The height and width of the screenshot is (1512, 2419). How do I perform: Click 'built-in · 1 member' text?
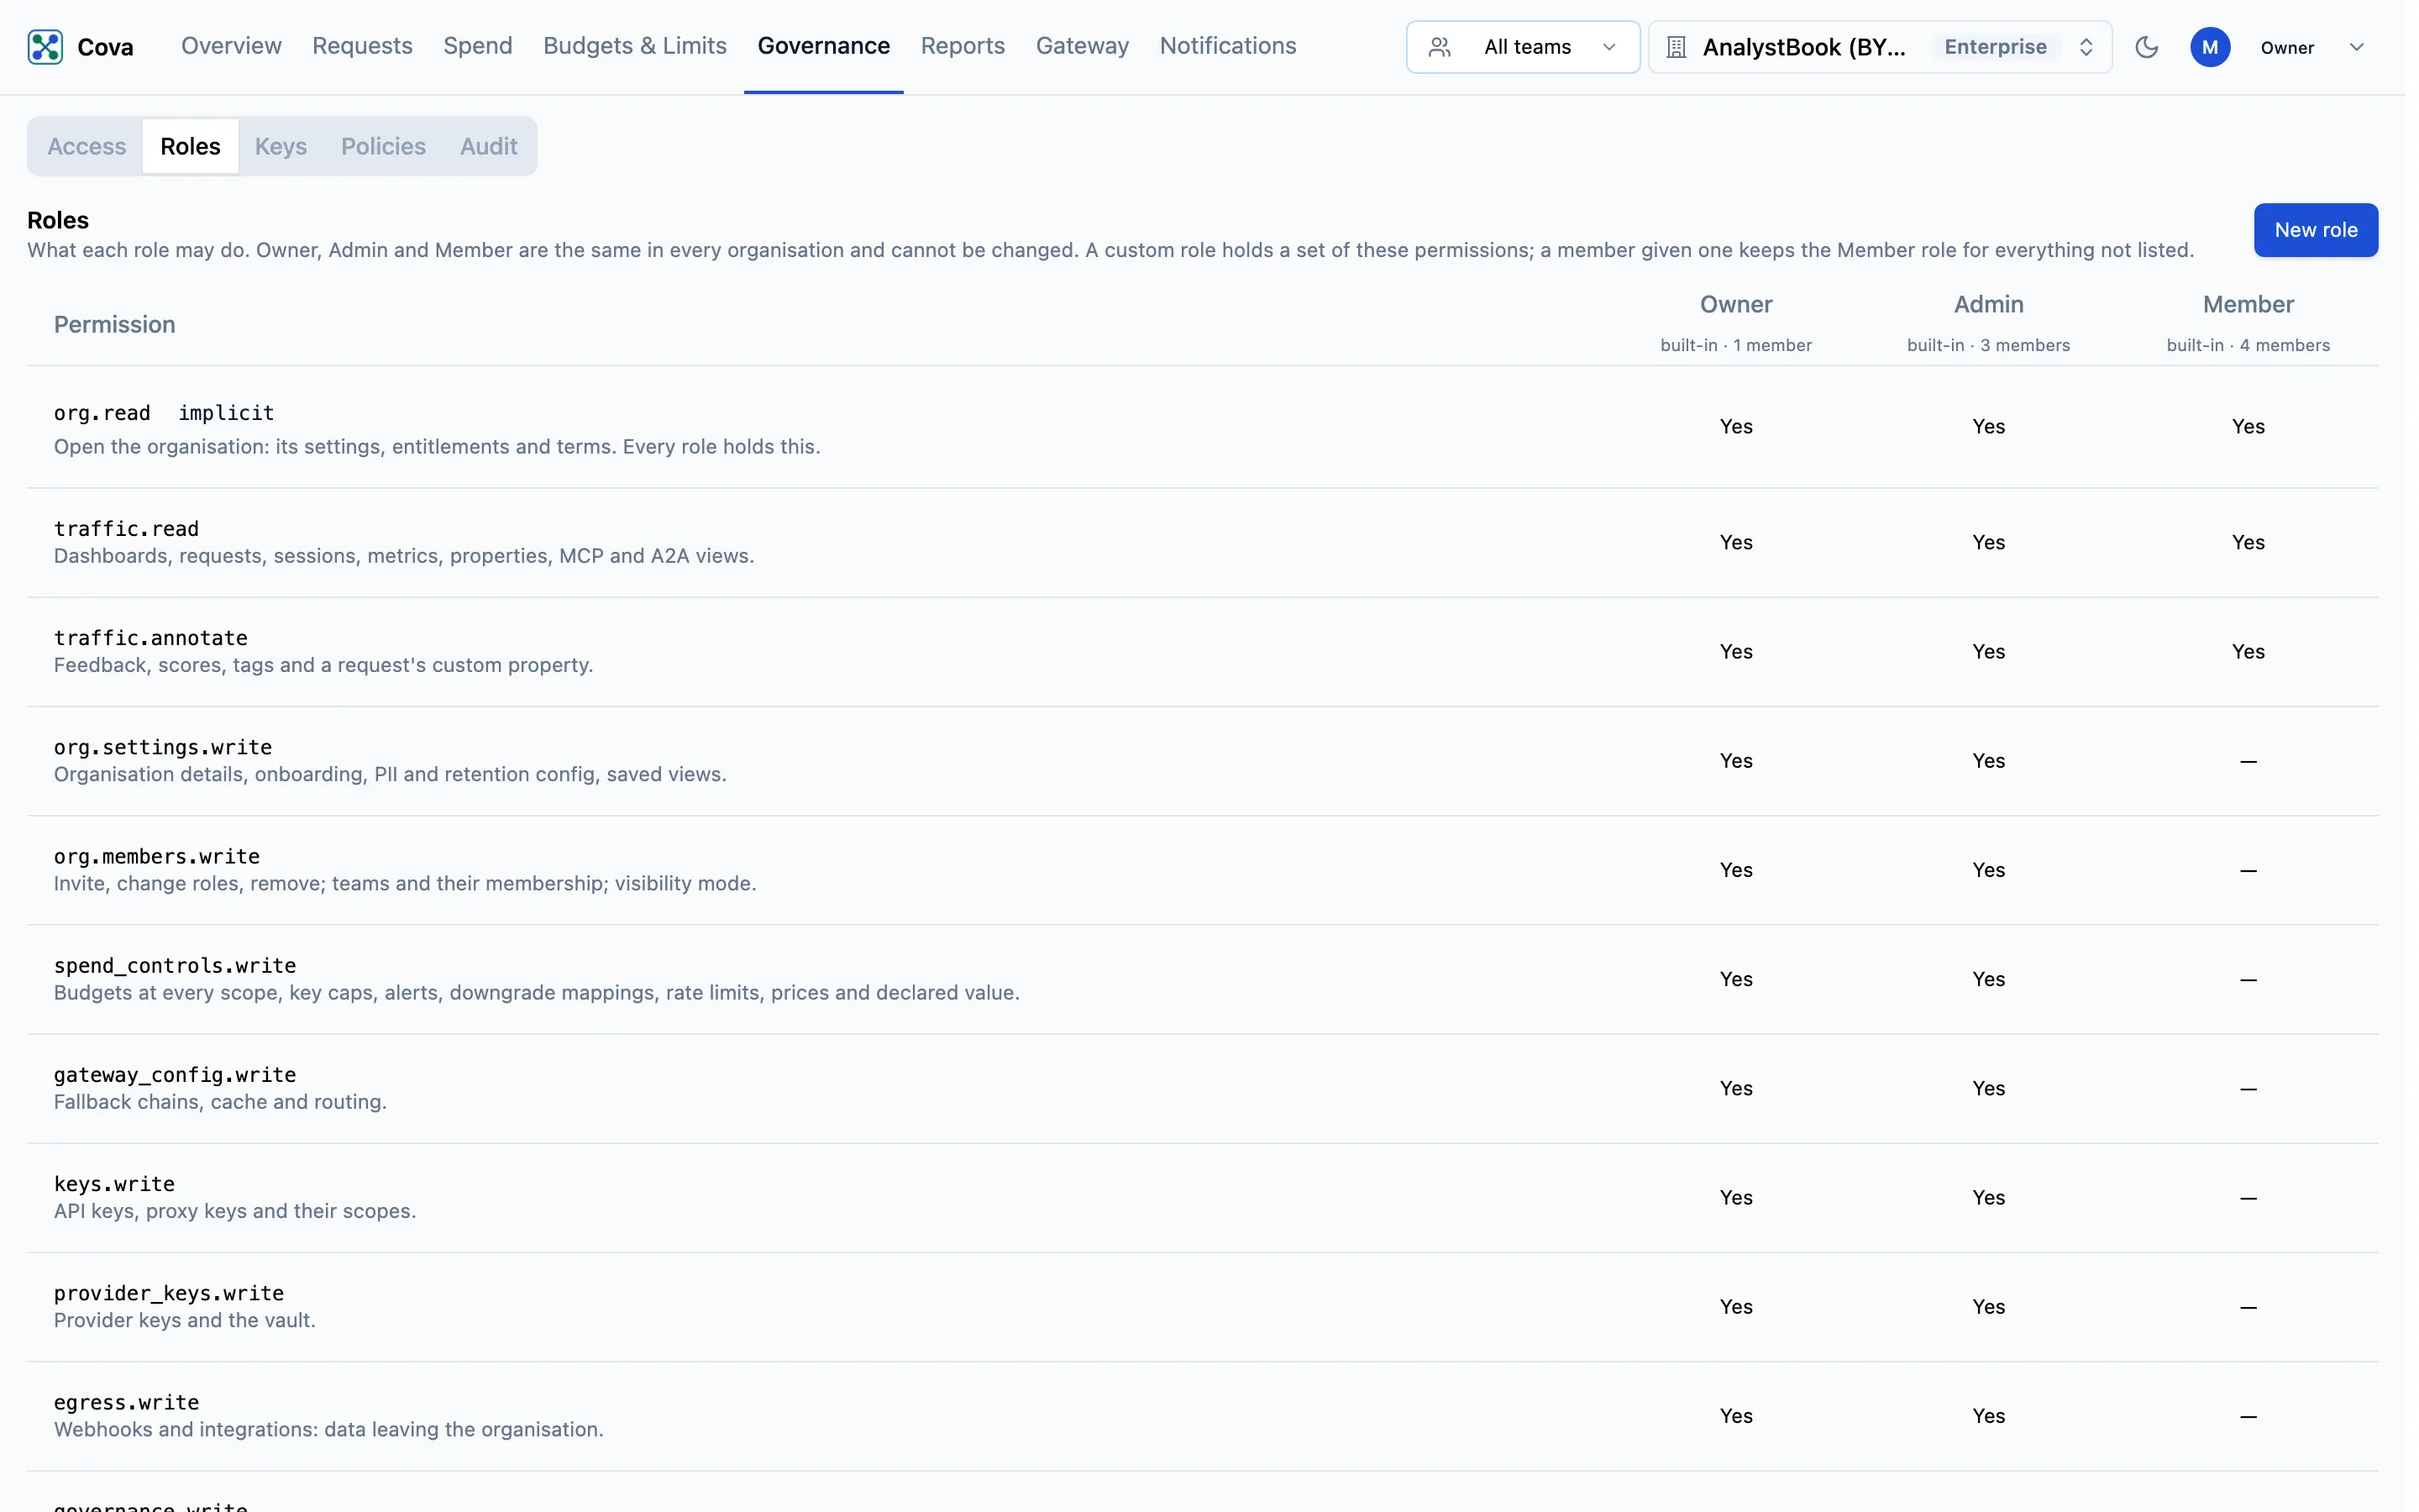(1735, 345)
